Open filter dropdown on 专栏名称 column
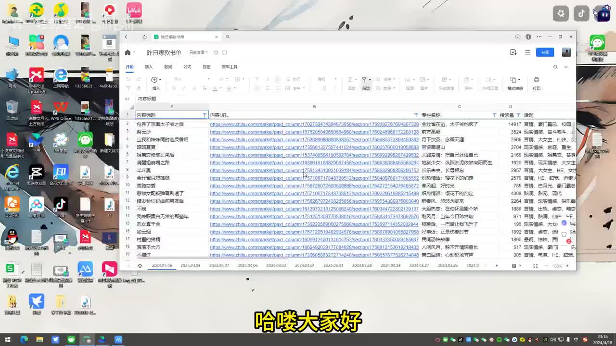616x346 pixels. [494, 115]
